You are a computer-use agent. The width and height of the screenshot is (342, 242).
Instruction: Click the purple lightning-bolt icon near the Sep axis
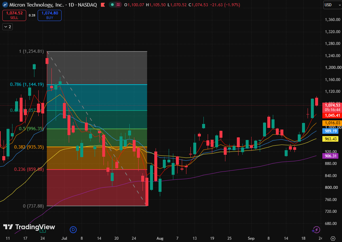pyautogui.click(x=316, y=230)
